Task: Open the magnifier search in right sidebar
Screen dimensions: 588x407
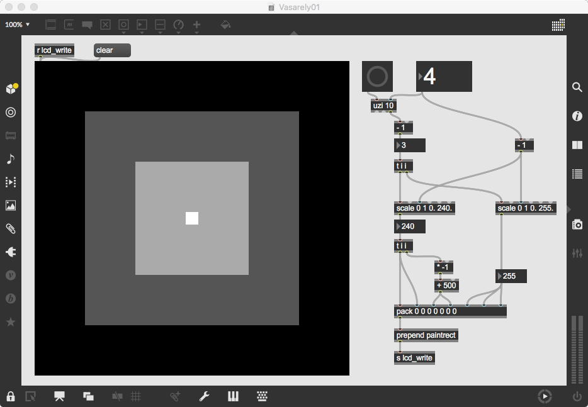Action: pos(577,87)
